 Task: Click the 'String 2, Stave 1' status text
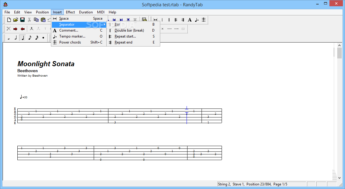[231, 184]
